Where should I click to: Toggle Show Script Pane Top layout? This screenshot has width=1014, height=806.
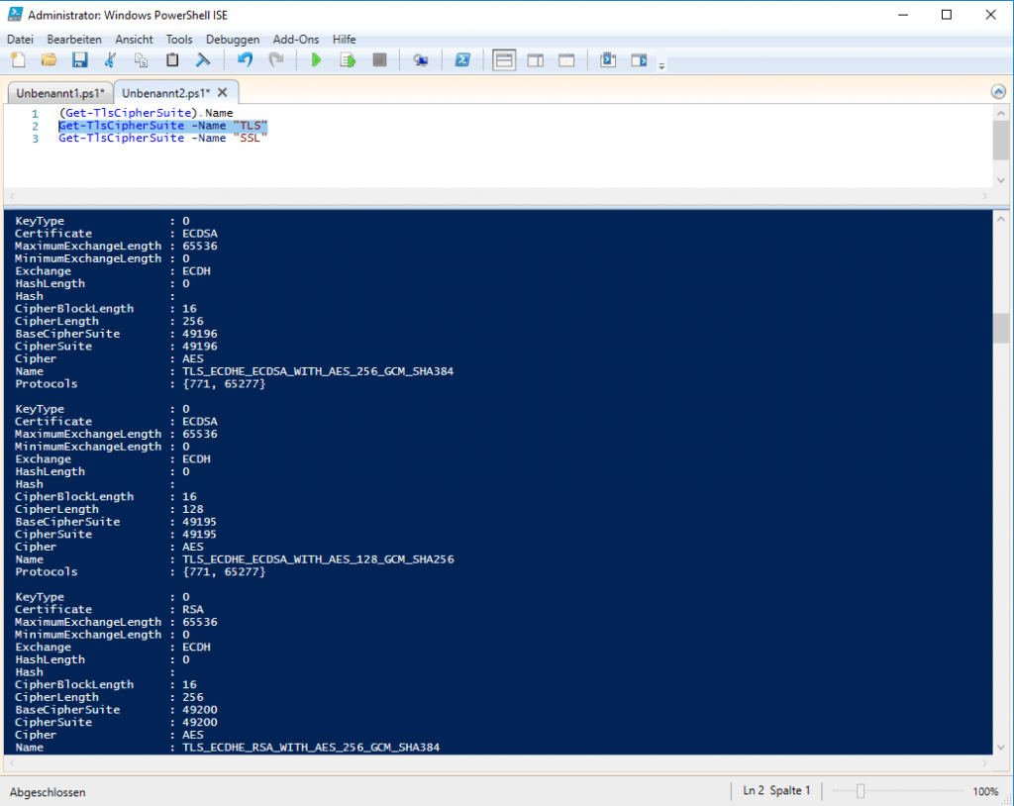click(x=503, y=59)
